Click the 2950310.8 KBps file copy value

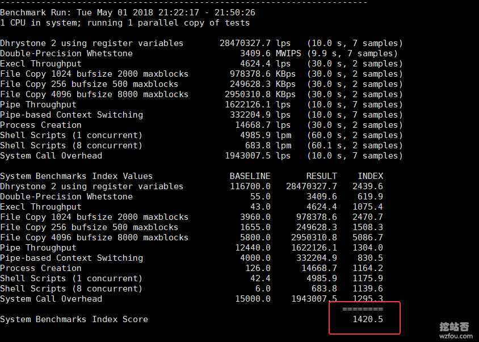(260, 94)
